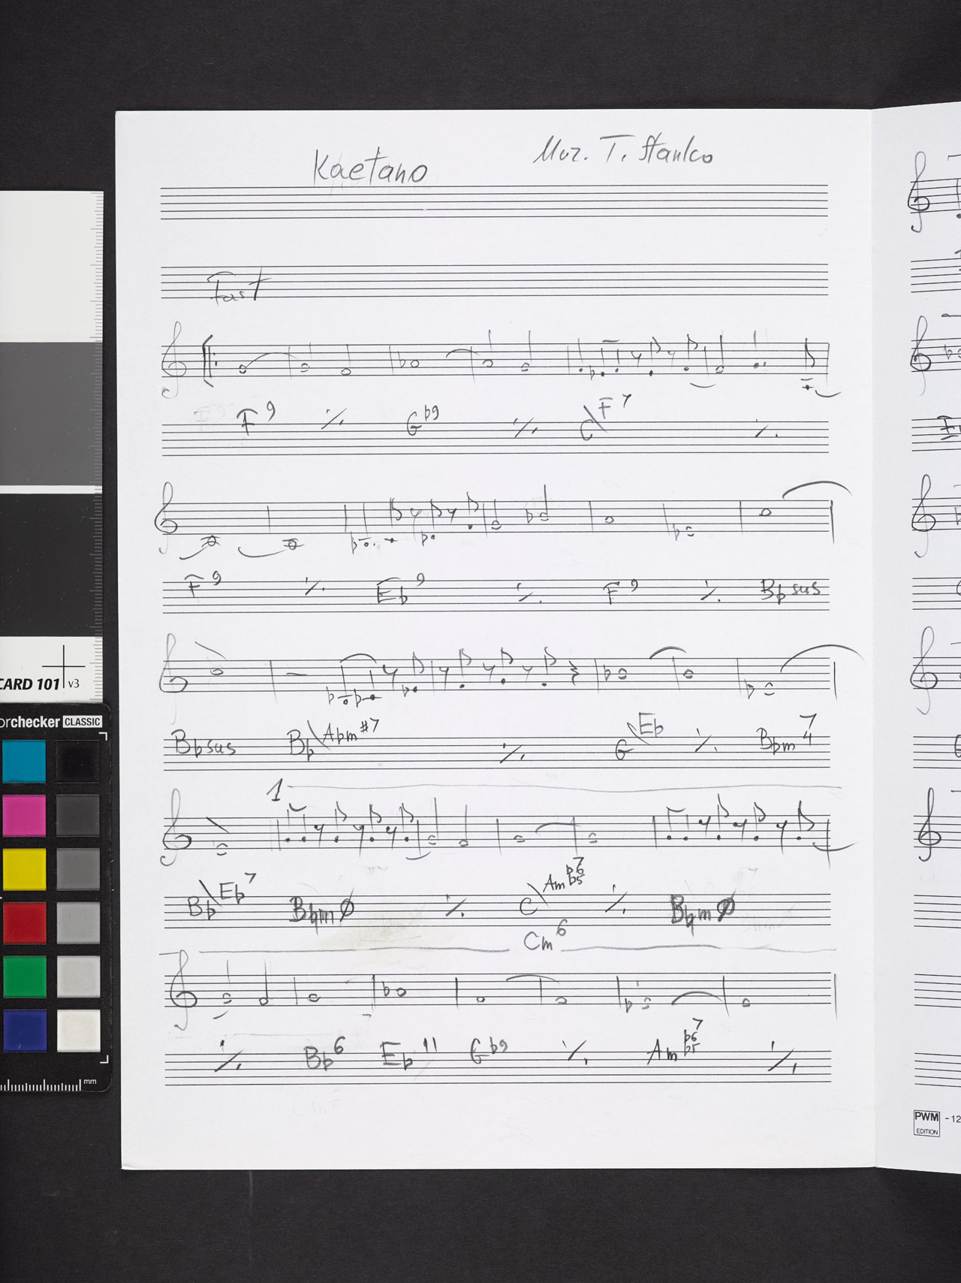Pick the white swatch beside the blue swatch
This screenshot has height=1283, width=961.
point(78,1031)
